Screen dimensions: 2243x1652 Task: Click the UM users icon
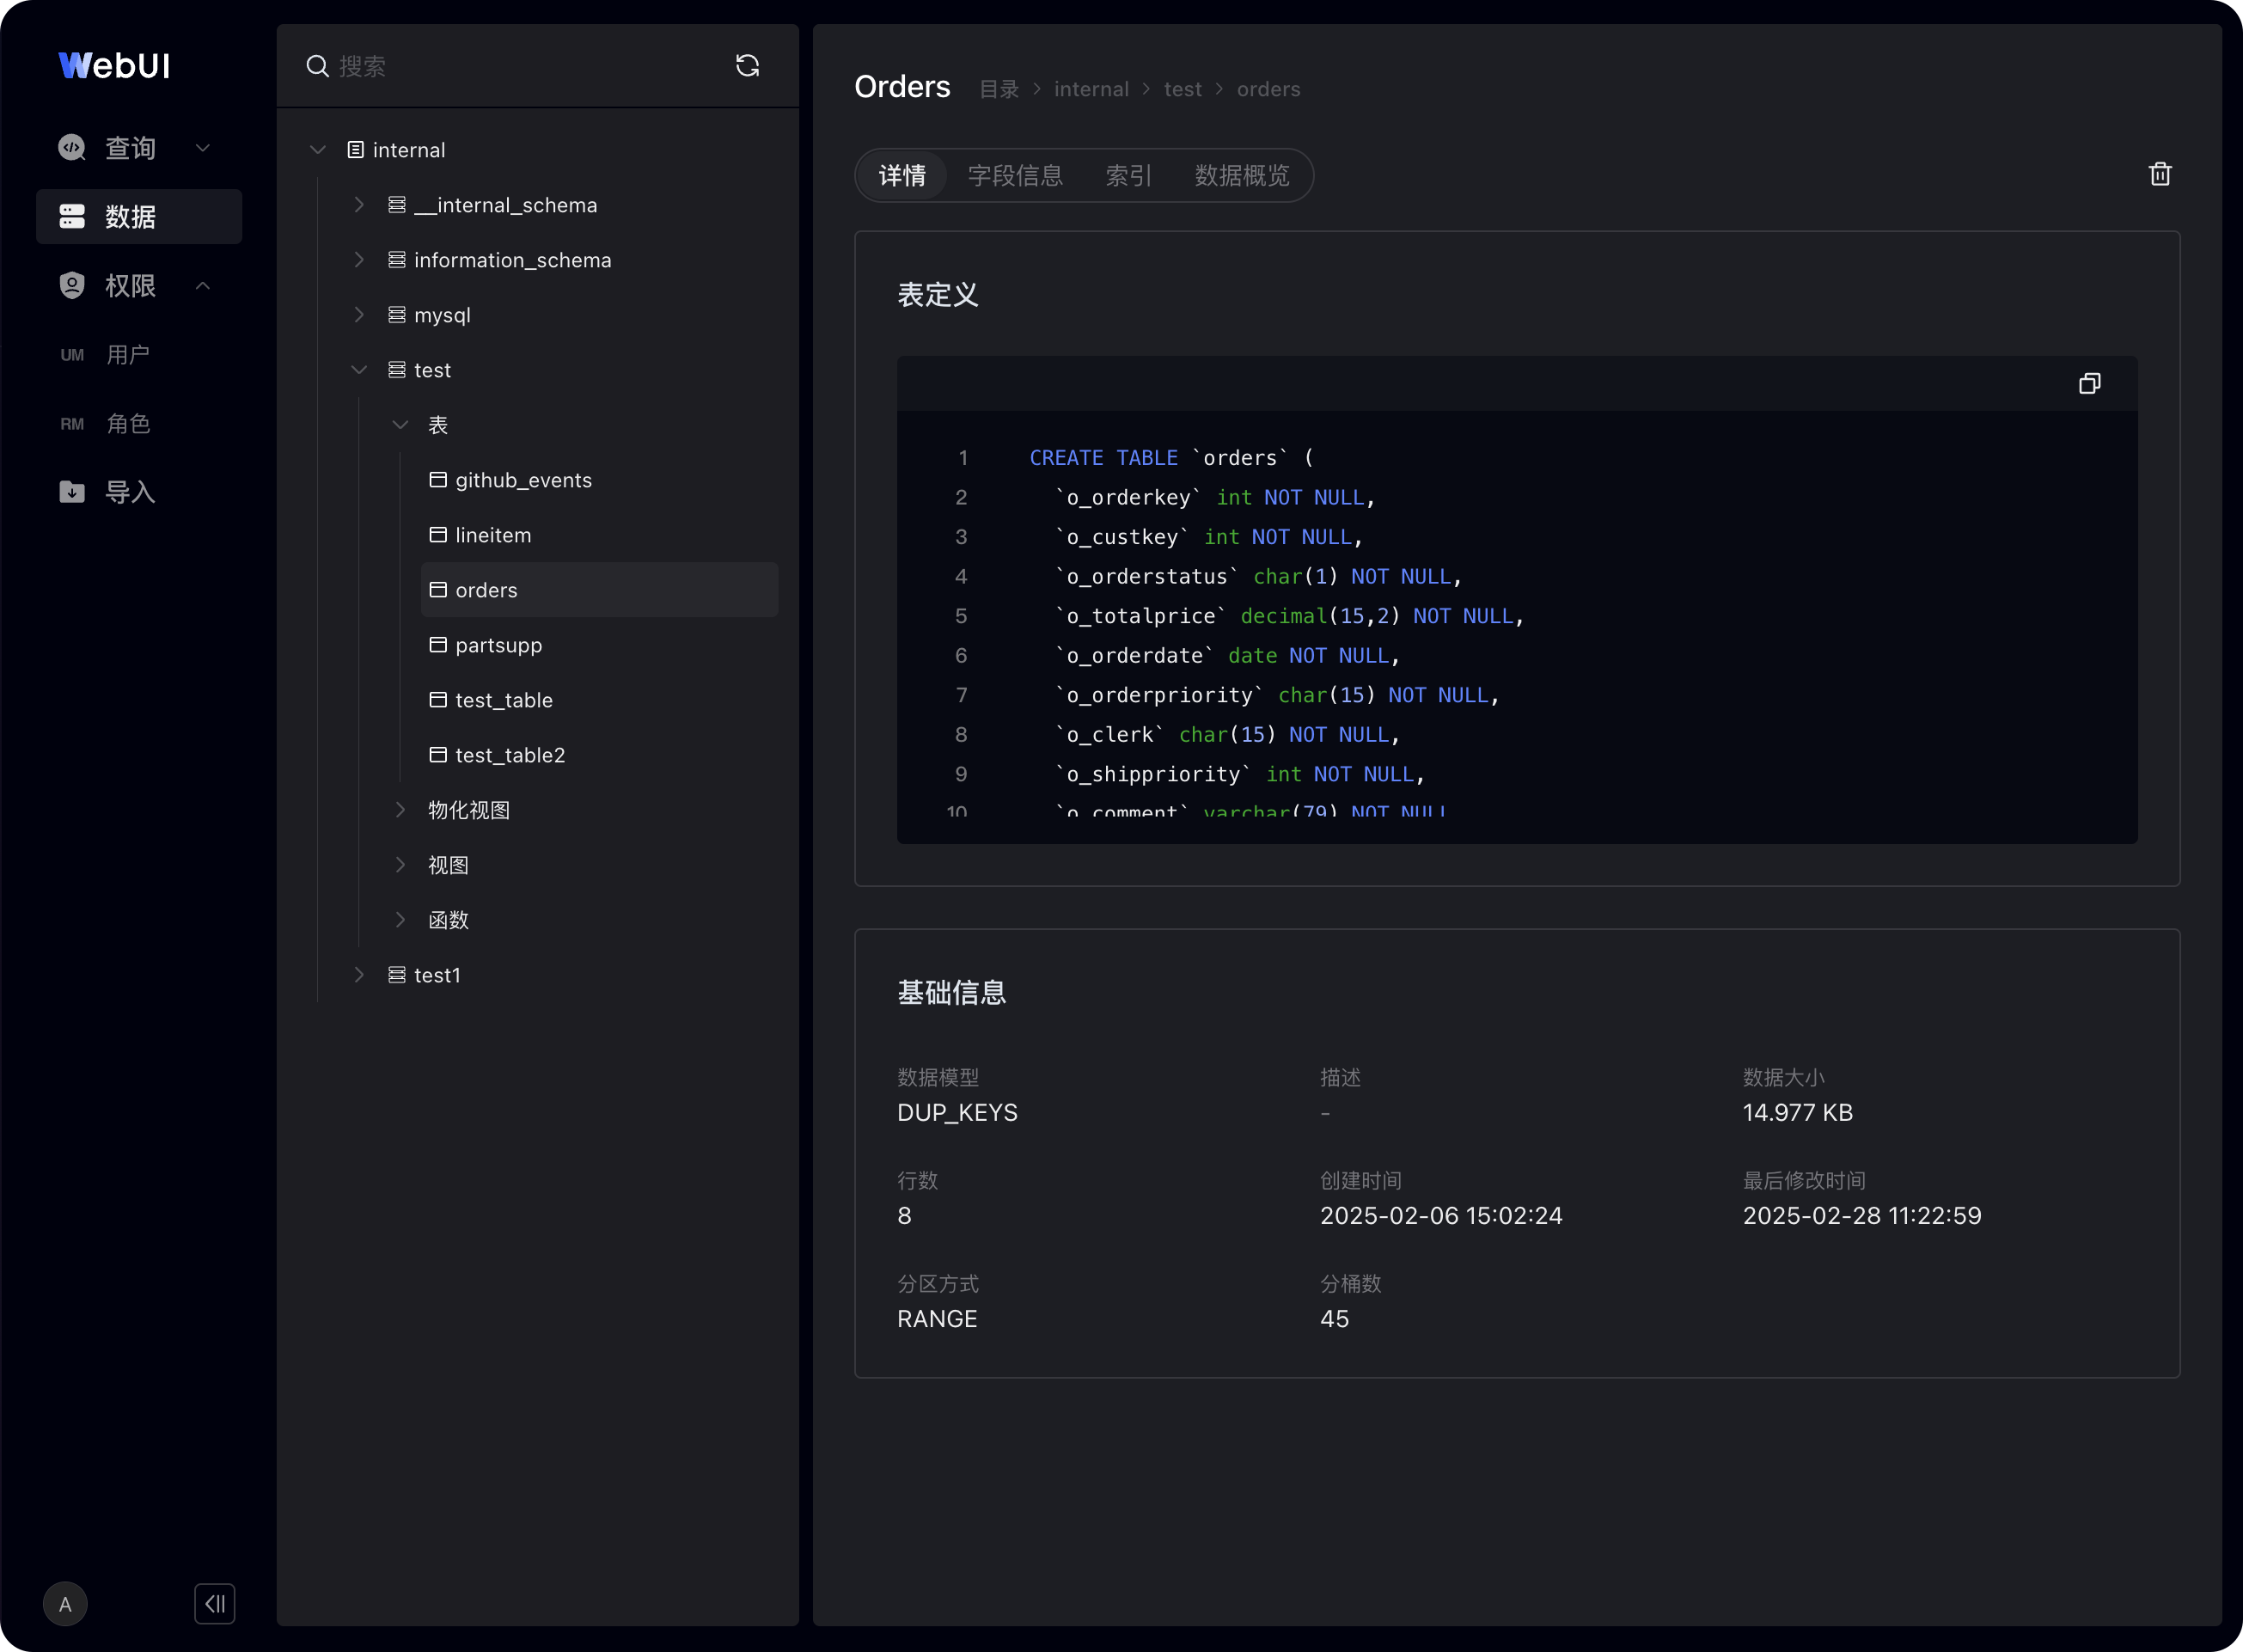point(72,355)
